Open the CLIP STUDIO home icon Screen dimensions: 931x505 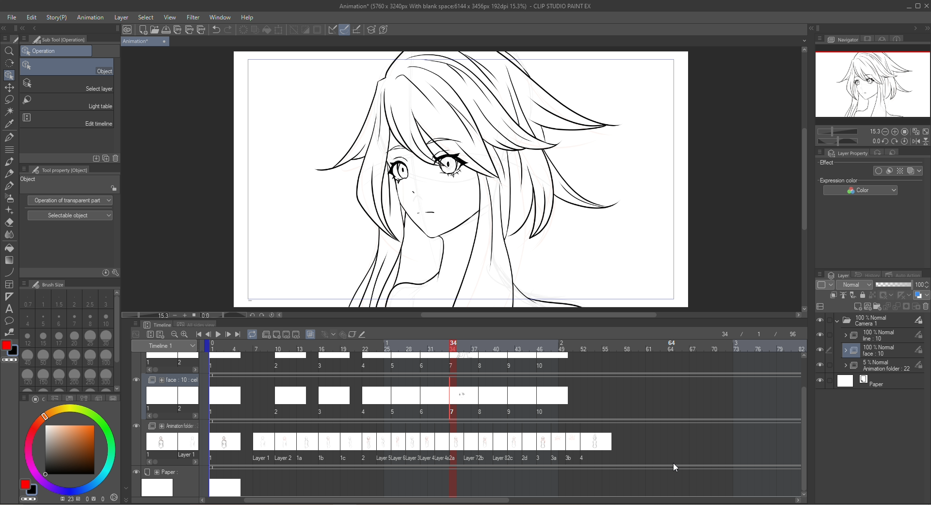click(x=128, y=30)
